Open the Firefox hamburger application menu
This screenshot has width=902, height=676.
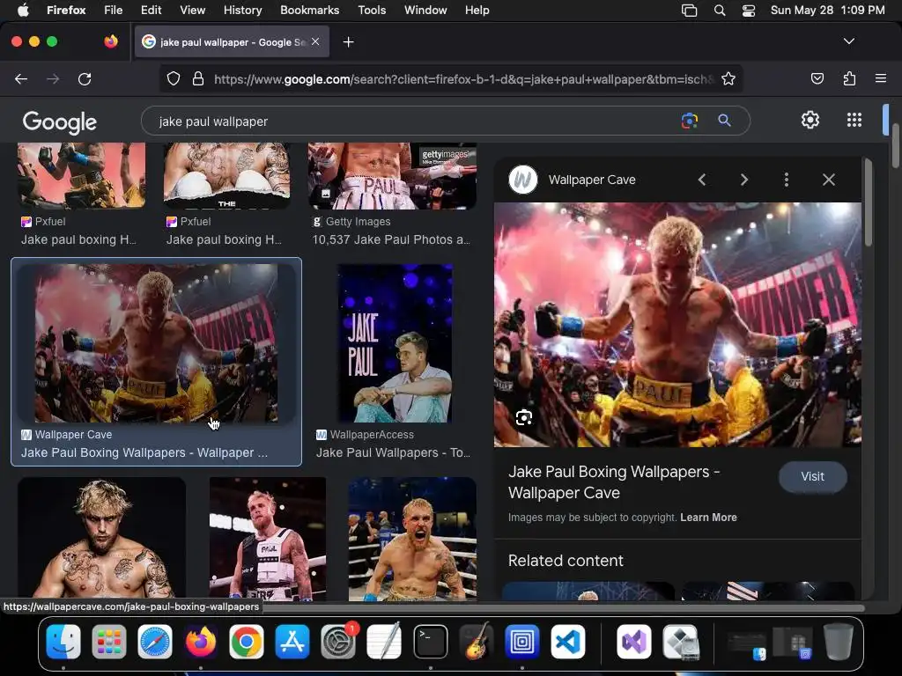point(880,78)
